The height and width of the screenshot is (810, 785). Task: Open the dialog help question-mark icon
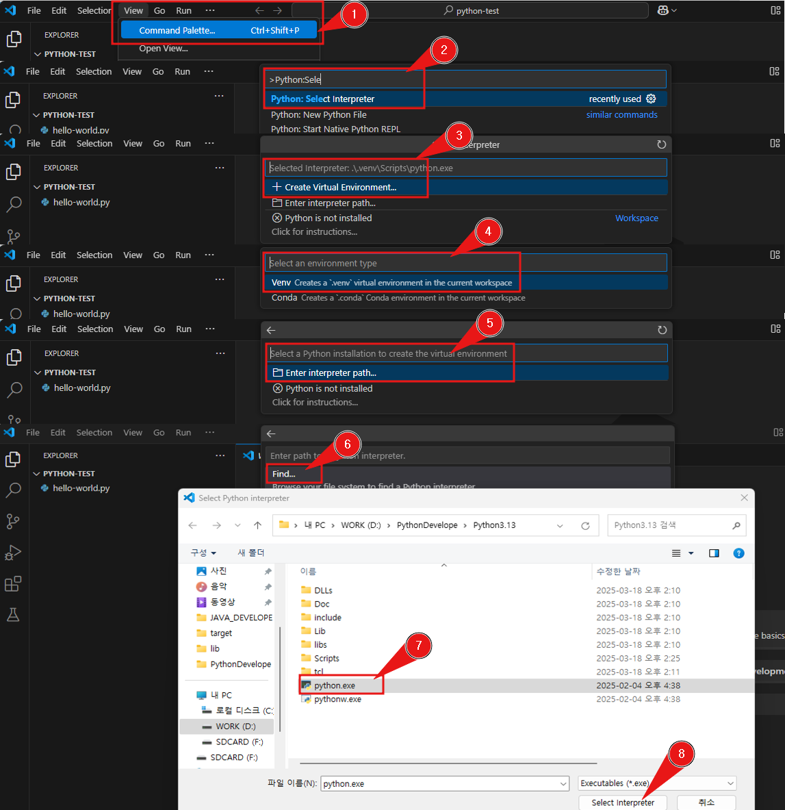739,553
